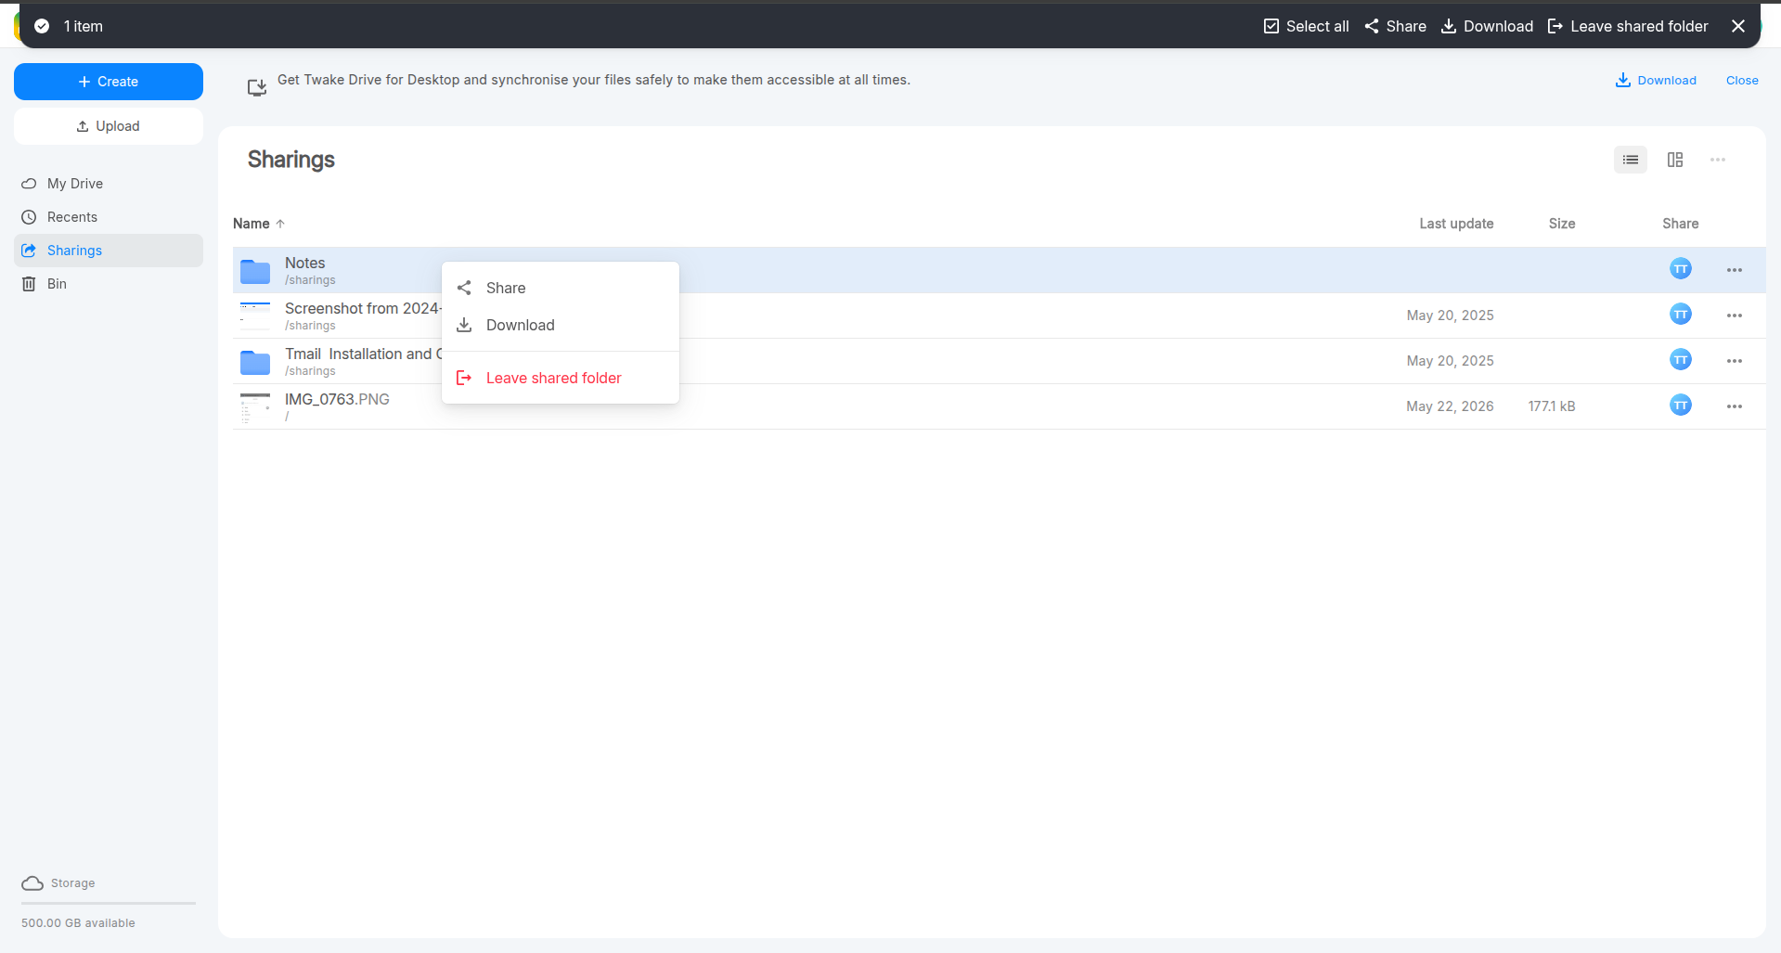Click Download in the top selection bar

(1487, 26)
